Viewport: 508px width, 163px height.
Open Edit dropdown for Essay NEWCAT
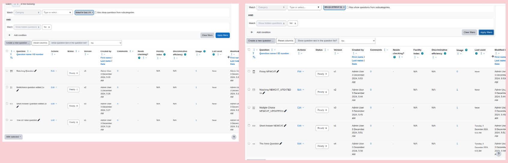point(300,71)
